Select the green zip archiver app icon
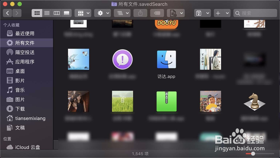The image size is (280, 158). click(166, 101)
